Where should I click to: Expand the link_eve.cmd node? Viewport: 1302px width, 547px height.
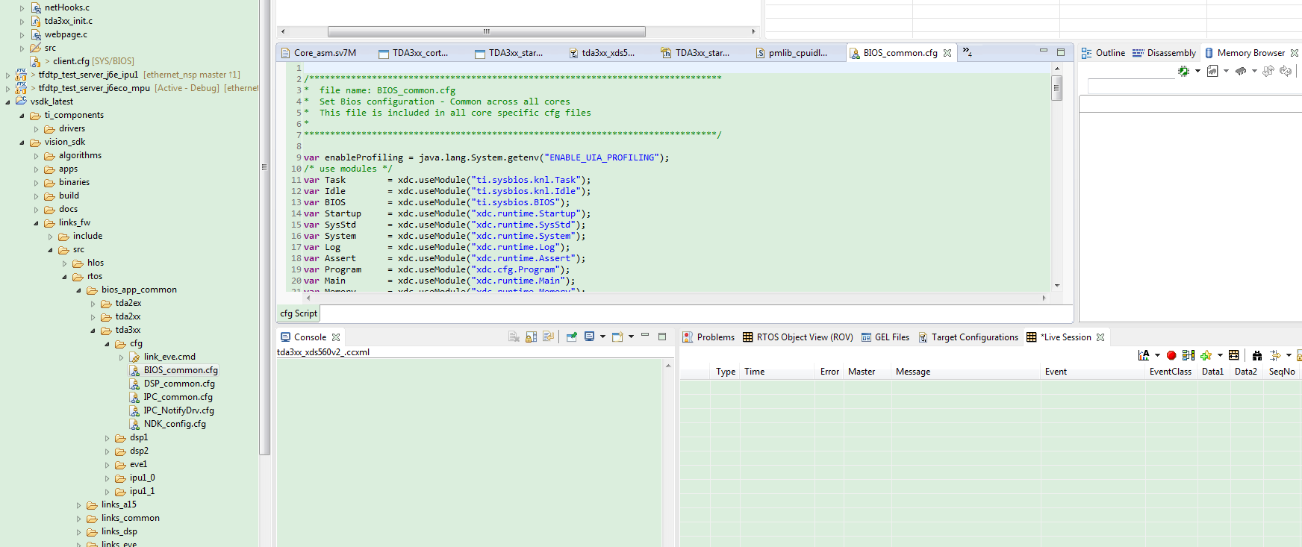(x=122, y=357)
